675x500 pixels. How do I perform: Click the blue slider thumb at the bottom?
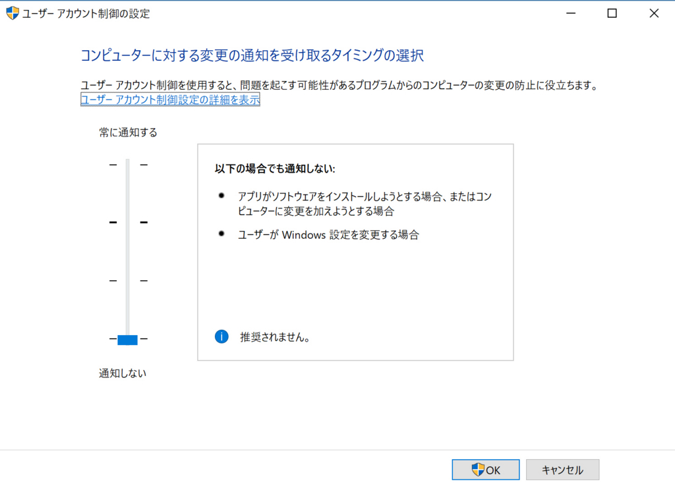[x=127, y=340]
